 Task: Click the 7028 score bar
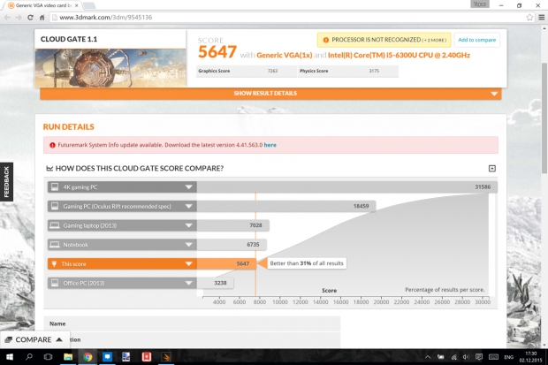pyautogui.click(x=232, y=225)
